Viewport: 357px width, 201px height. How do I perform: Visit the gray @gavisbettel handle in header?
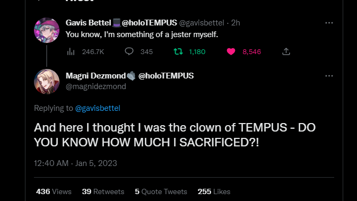click(202, 23)
